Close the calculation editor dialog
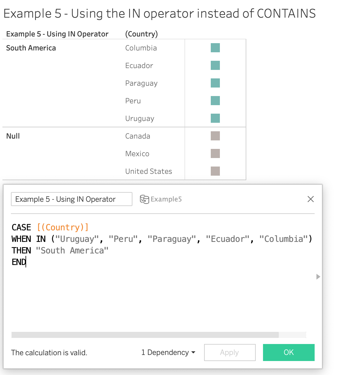 [310, 199]
